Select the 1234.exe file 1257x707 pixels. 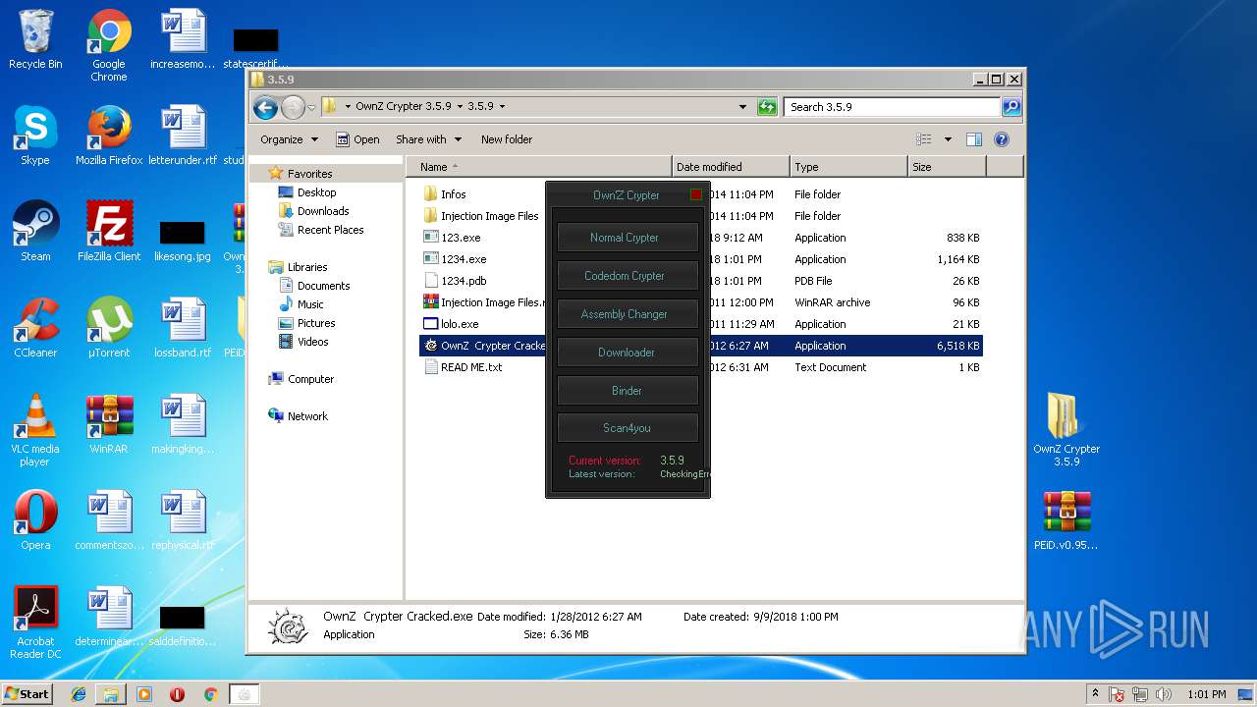coord(464,259)
